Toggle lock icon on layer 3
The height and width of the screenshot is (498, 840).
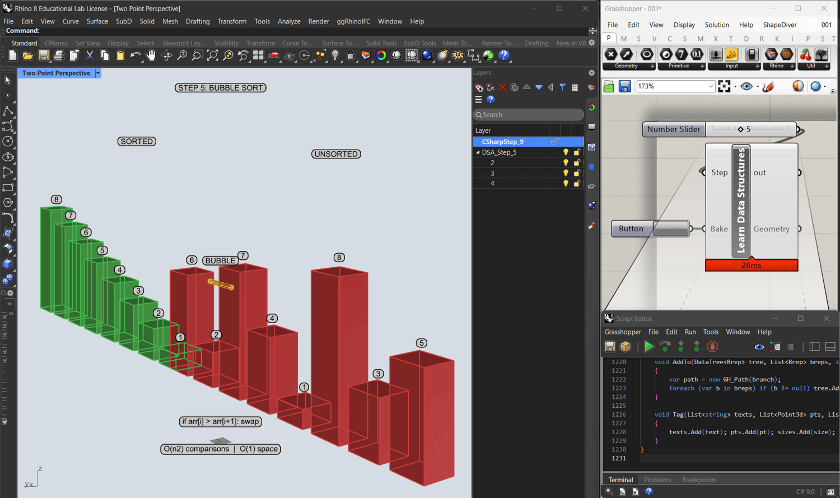pos(577,173)
